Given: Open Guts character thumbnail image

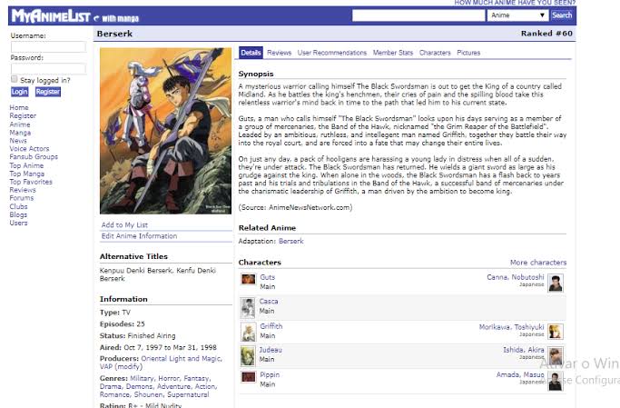Looking at the screenshot, I should (x=247, y=281).
